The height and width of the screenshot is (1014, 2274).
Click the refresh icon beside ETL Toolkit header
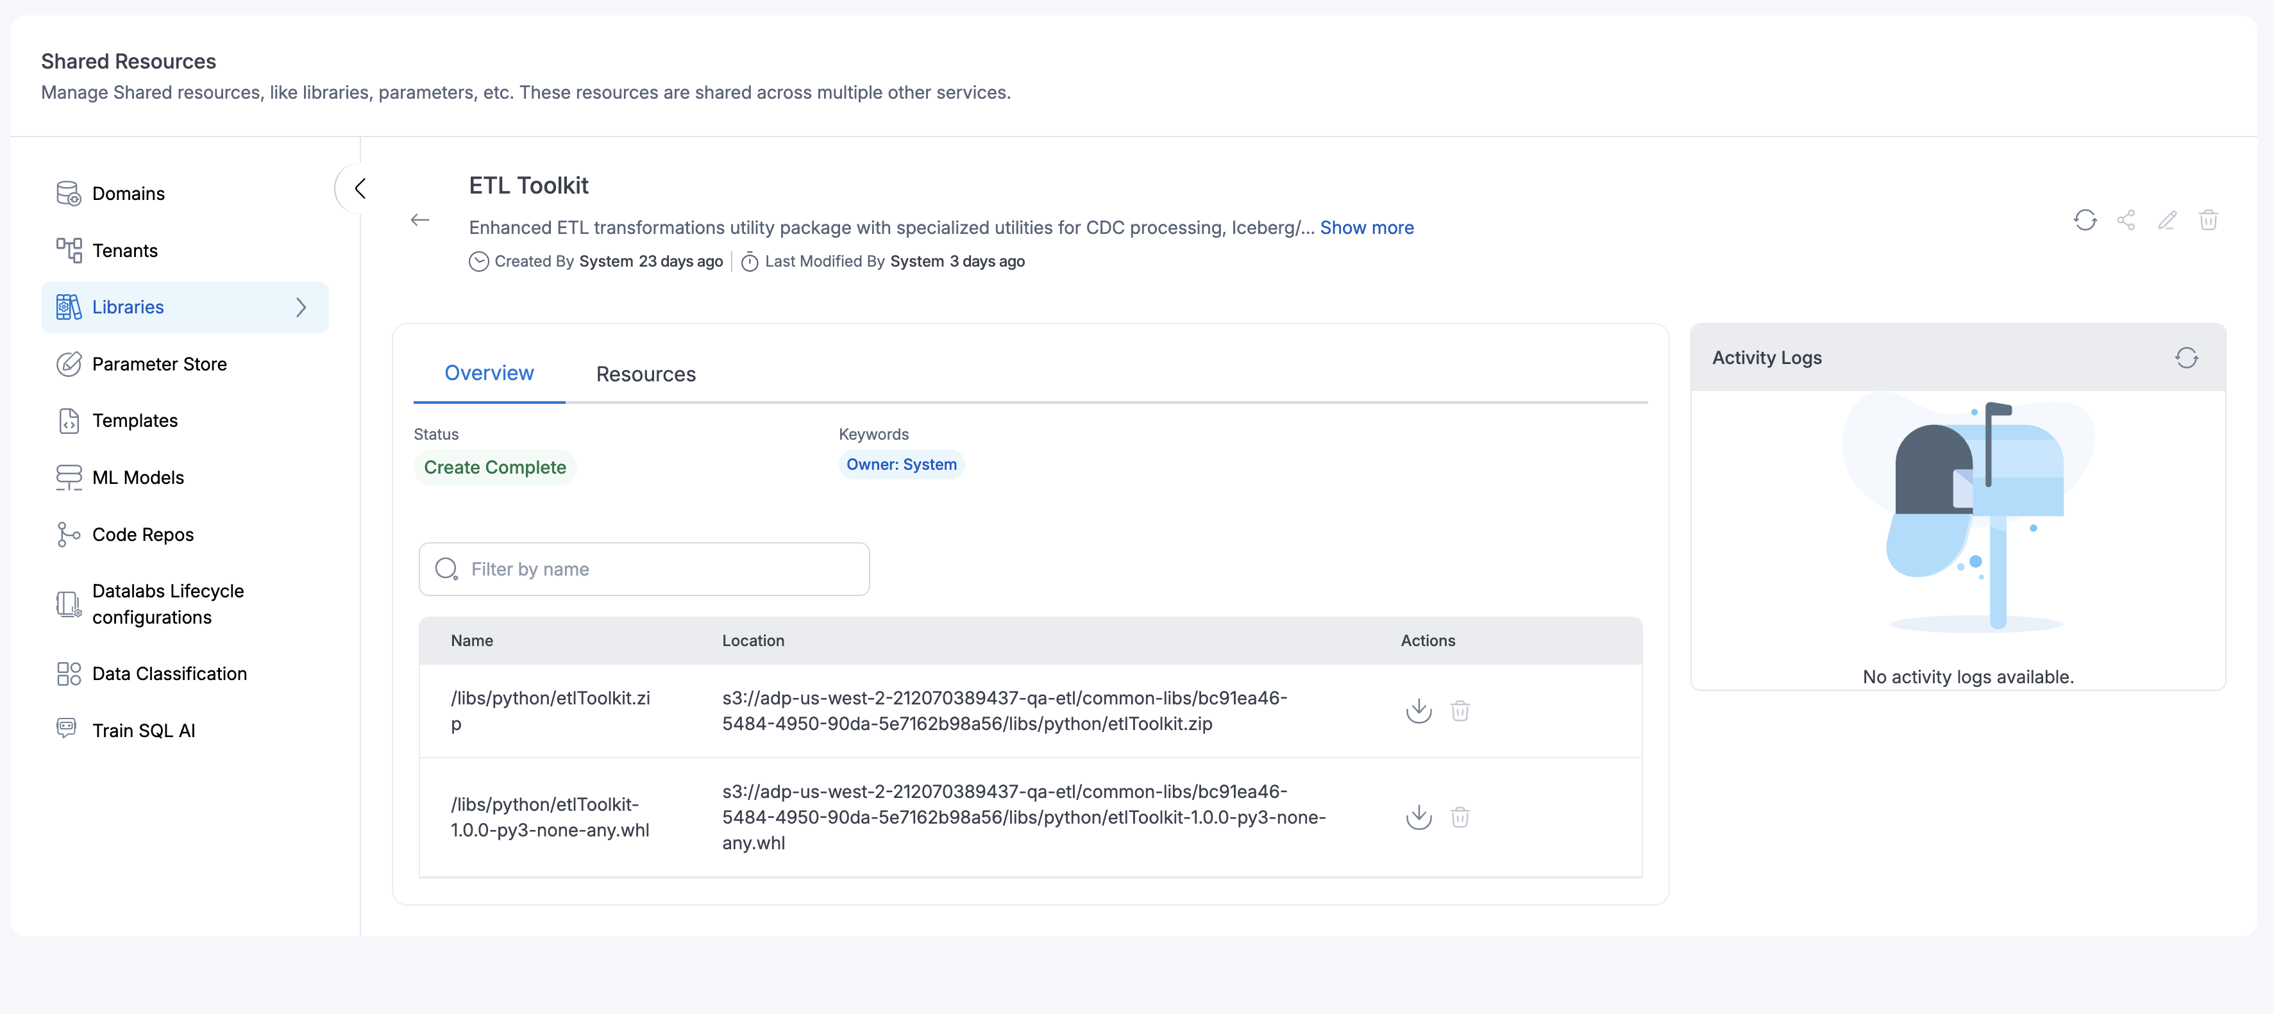point(2084,220)
